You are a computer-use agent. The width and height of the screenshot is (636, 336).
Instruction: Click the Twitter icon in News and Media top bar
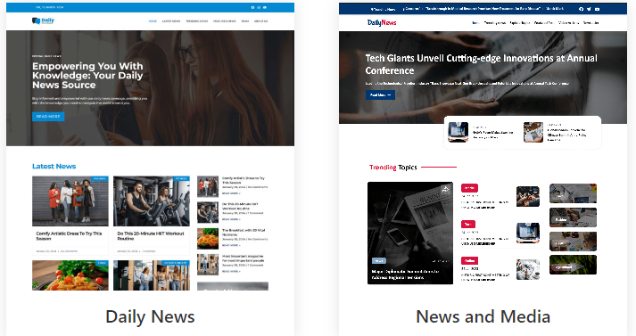click(x=589, y=9)
